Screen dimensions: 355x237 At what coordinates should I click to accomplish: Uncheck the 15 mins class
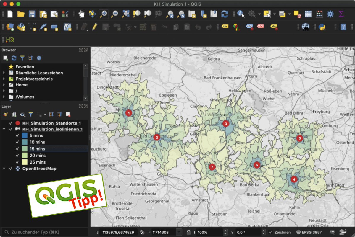(x=17, y=149)
